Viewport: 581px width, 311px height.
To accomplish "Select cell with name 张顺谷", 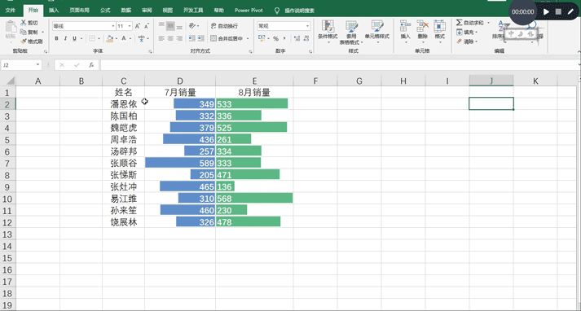I will [x=123, y=164].
